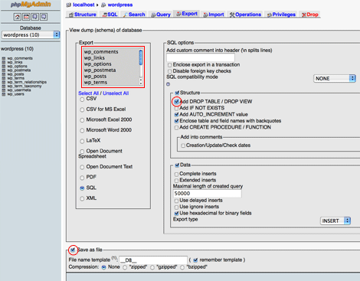Click the help icon below SQL compatibility mode
Image resolution: width=360 pixels, height=281 pixels.
pos(168,84)
